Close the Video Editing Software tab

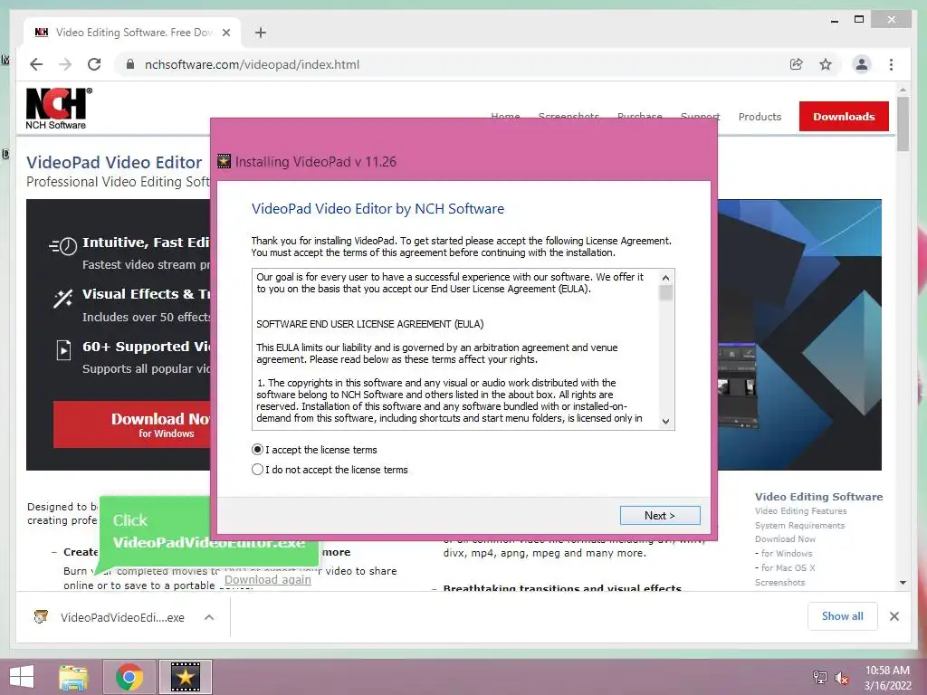[x=225, y=33]
